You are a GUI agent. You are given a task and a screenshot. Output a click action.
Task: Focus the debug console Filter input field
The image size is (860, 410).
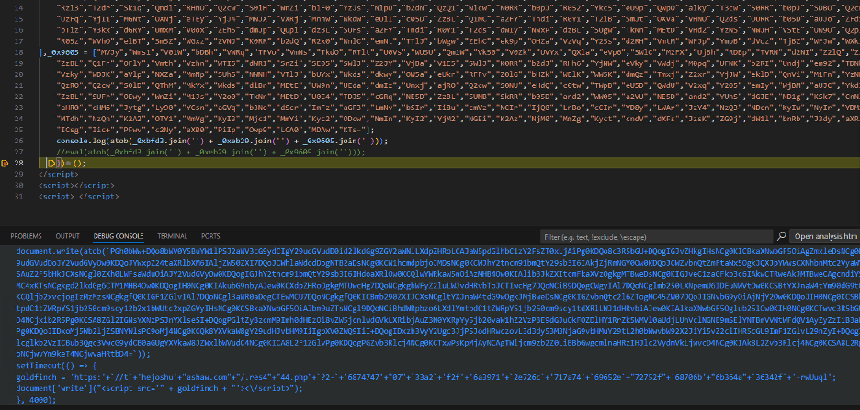pos(657,236)
